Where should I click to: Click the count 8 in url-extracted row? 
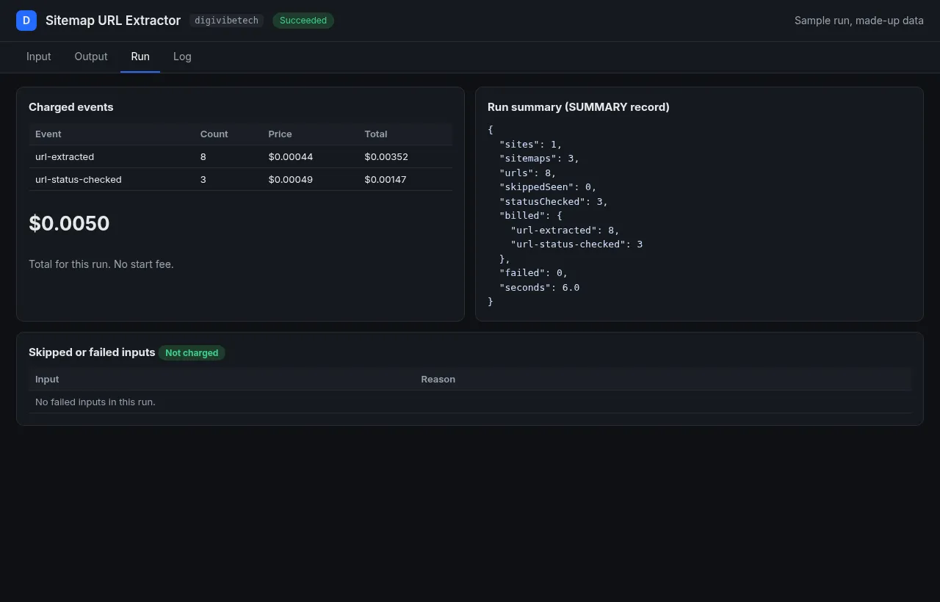[x=203, y=157]
